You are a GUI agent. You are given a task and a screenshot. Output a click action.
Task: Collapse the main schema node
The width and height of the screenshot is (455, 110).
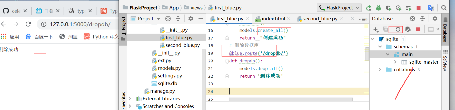point(388,54)
